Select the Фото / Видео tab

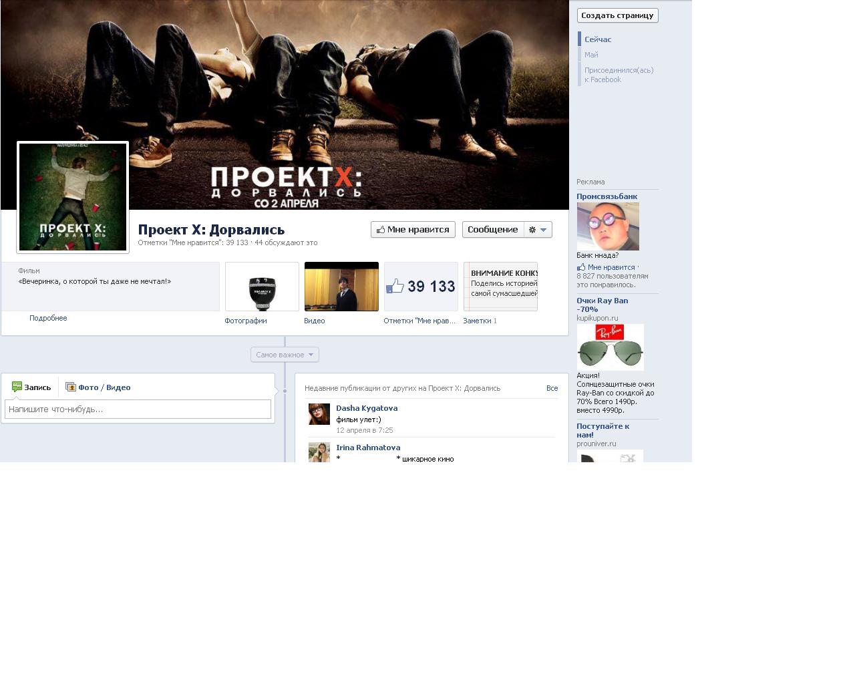click(x=98, y=387)
